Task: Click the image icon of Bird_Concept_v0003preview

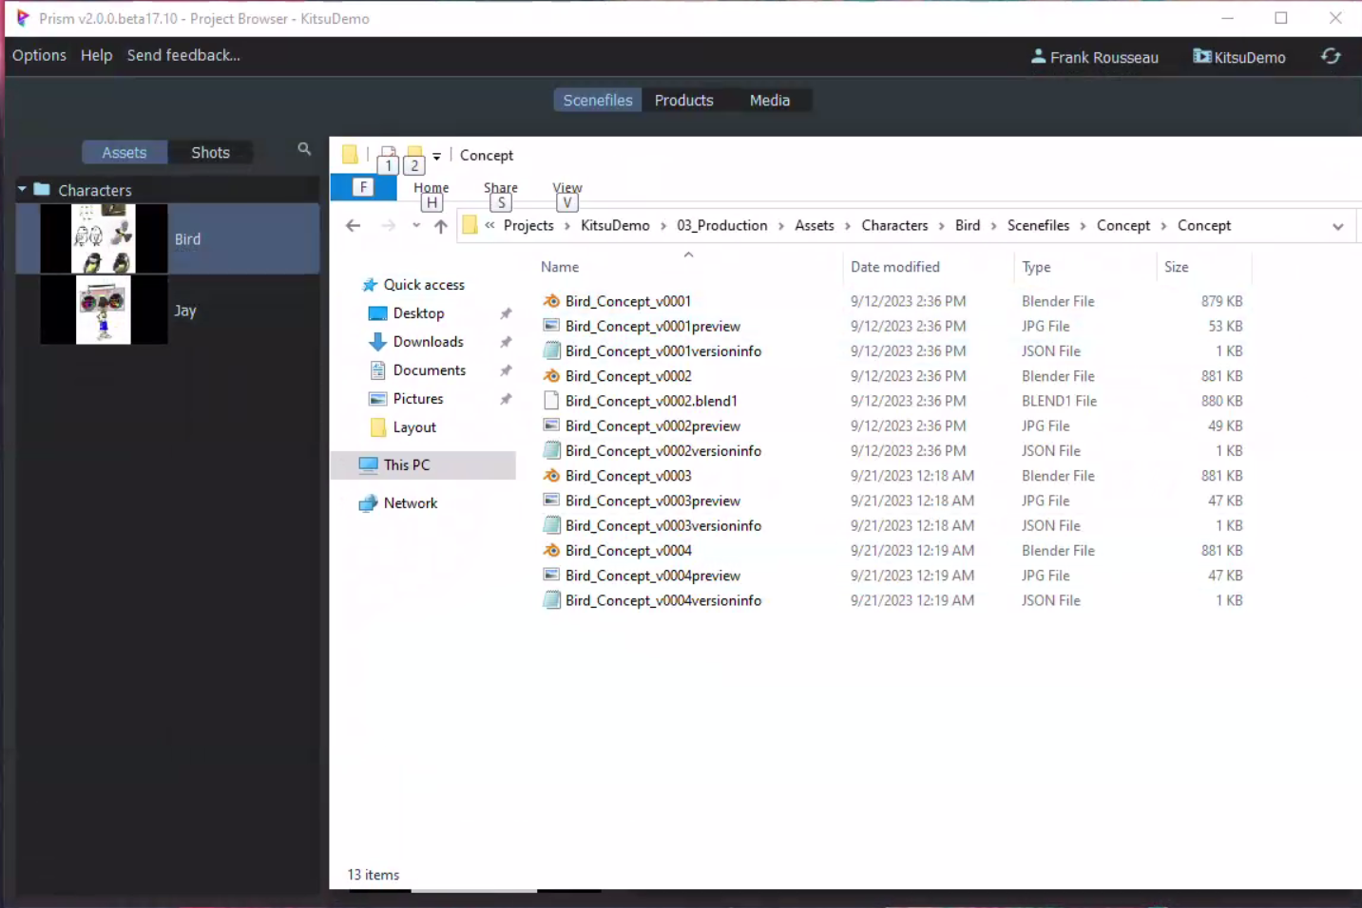Action: pyautogui.click(x=551, y=501)
